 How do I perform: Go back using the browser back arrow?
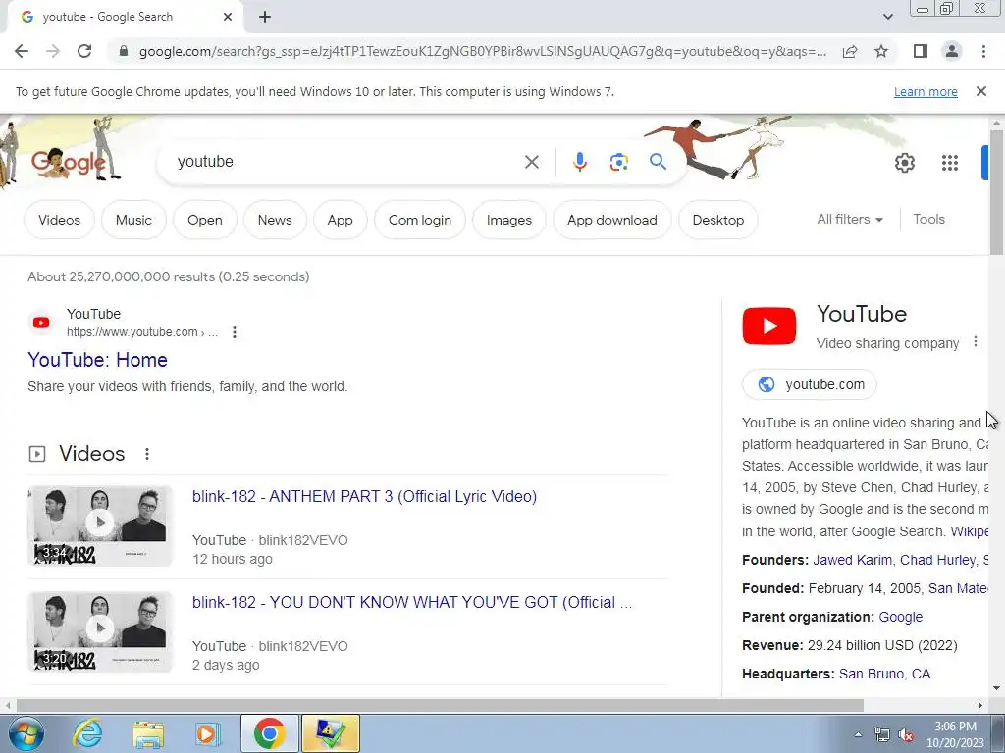[x=22, y=51]
